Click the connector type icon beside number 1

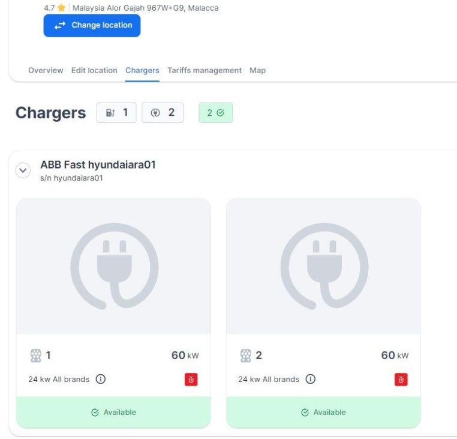tap(36, 356)
